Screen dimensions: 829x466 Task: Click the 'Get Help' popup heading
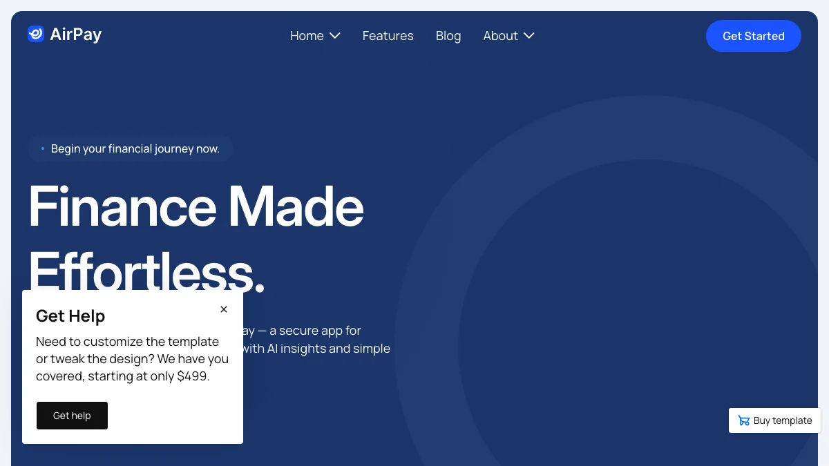pyautogui.click(x=70, y=316)
